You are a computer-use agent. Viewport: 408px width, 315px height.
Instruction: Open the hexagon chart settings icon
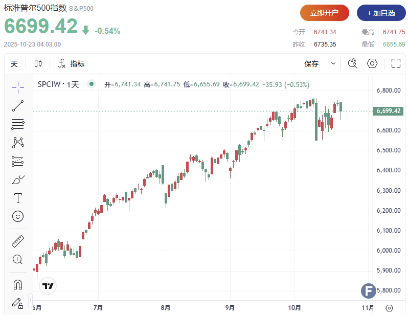pos(372,63)
